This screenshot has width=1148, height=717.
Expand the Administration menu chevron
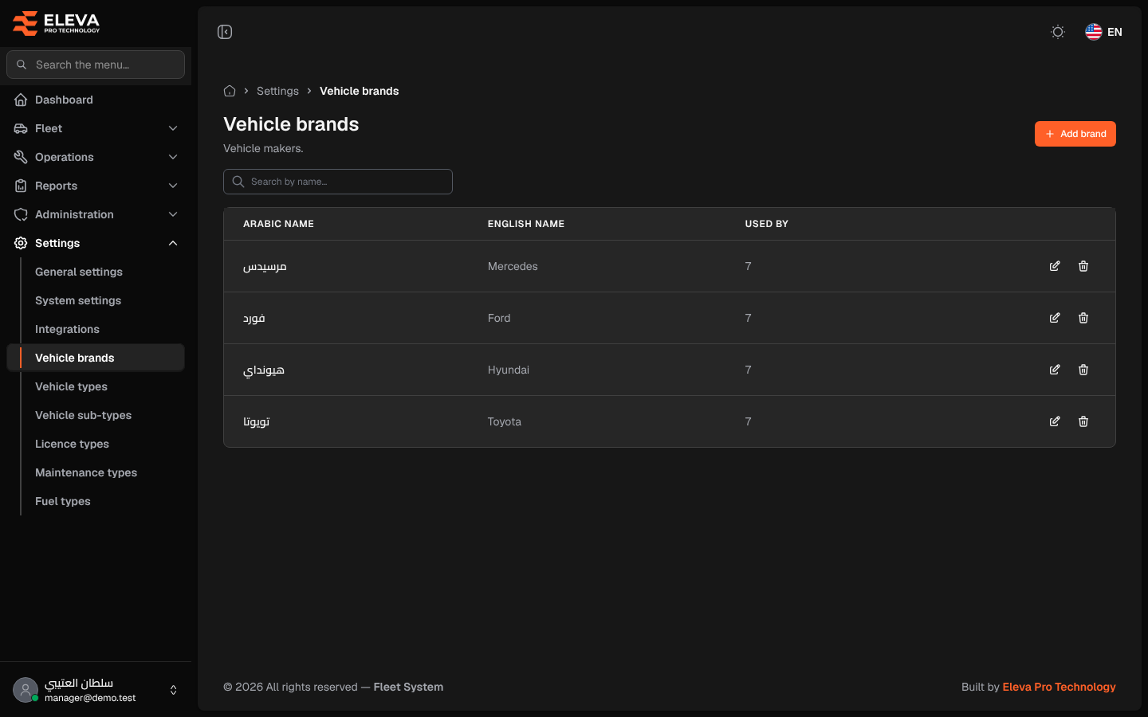(x=173, y=214)
